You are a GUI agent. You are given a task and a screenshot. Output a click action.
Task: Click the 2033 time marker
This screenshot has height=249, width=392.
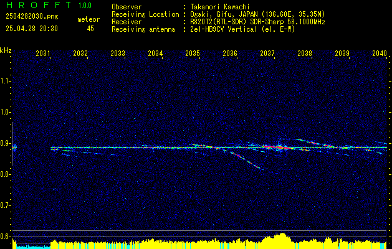tap(118, 53)
